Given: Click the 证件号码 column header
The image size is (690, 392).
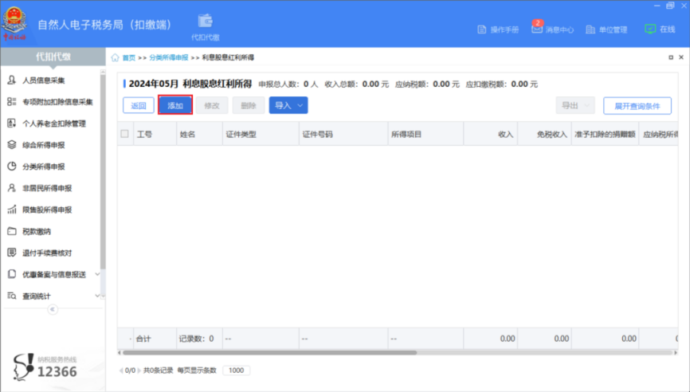Looking at the screenshot, I should click(343, 134).
